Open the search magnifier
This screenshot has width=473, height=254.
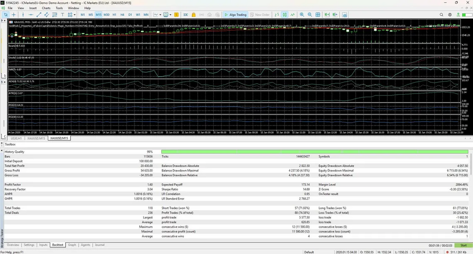pyautogui.click(x=441, y=15)
